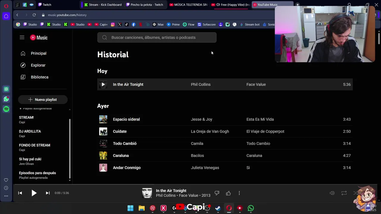Open Steam from taskbar
Viewport: 381px width, 214px height.
pyautogui.click(x=218, y=208)
